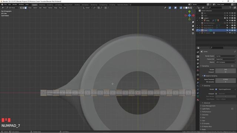Viewport: 237px width, 133px height.
Task: Open the Tool properties tab icon
Action: 198,52
